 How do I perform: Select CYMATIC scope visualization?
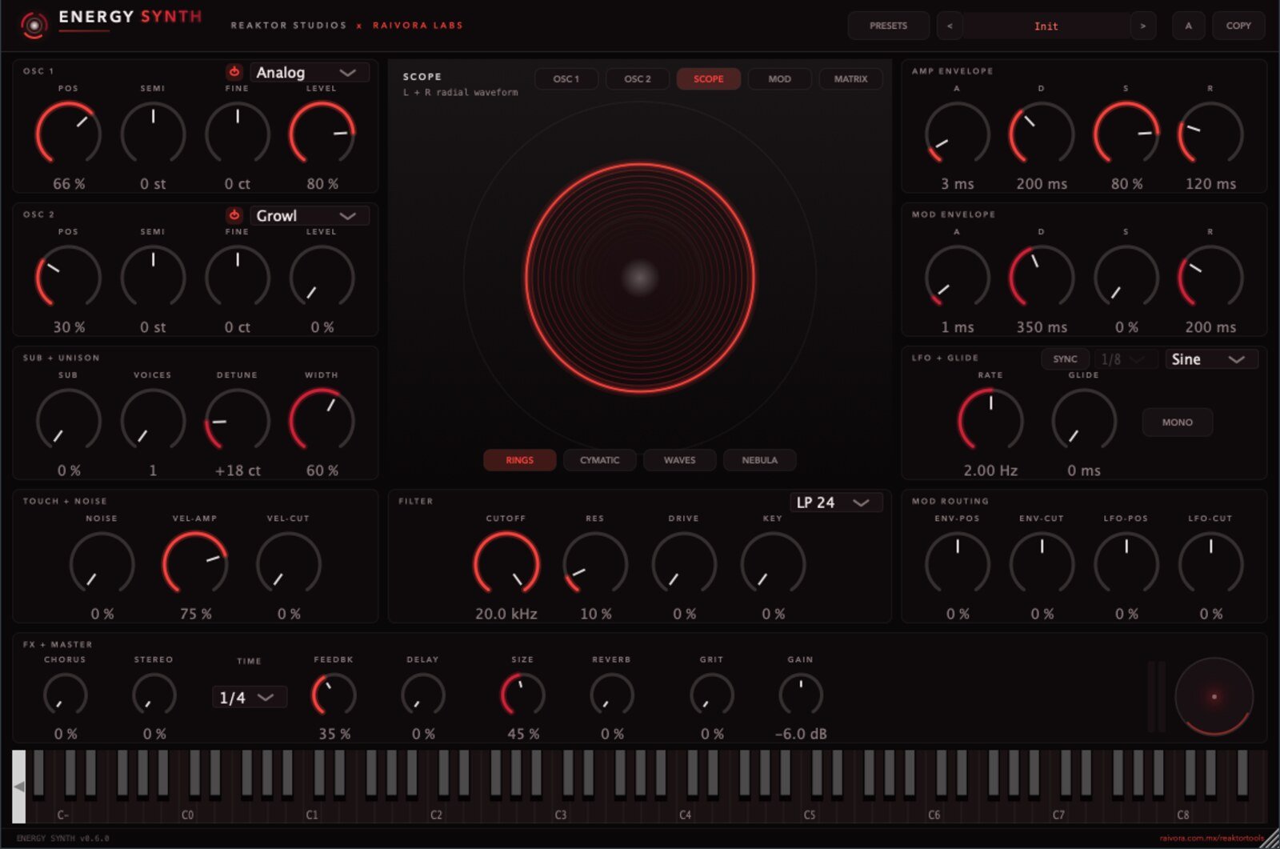click(599, 460)
